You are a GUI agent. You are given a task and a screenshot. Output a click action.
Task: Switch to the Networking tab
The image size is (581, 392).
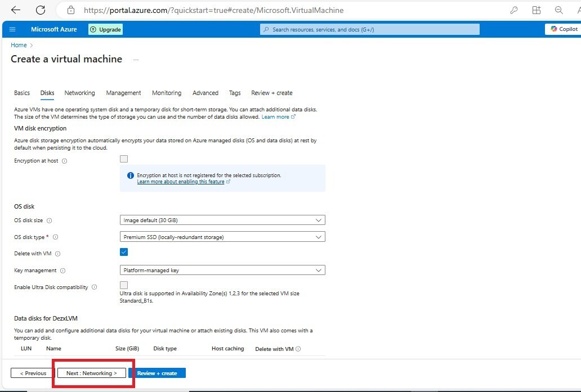(80, 93)
